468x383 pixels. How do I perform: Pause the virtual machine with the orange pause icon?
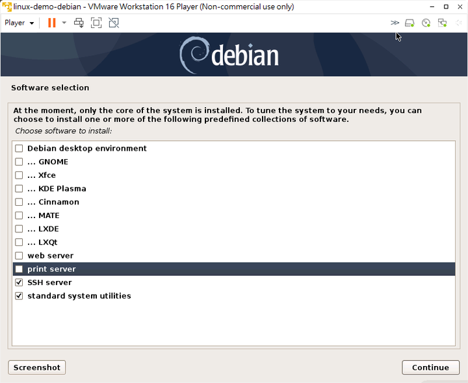click(x=52, y=23)
